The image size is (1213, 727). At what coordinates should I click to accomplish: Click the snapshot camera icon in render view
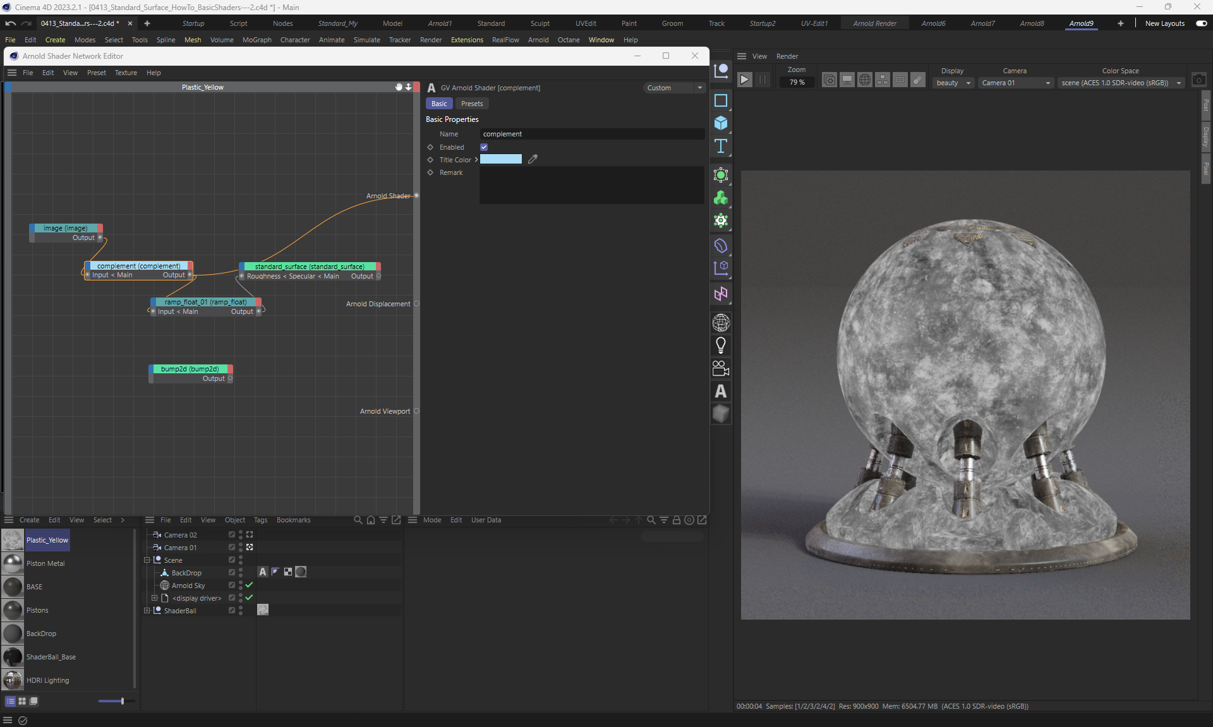(x=1198, y=80)
